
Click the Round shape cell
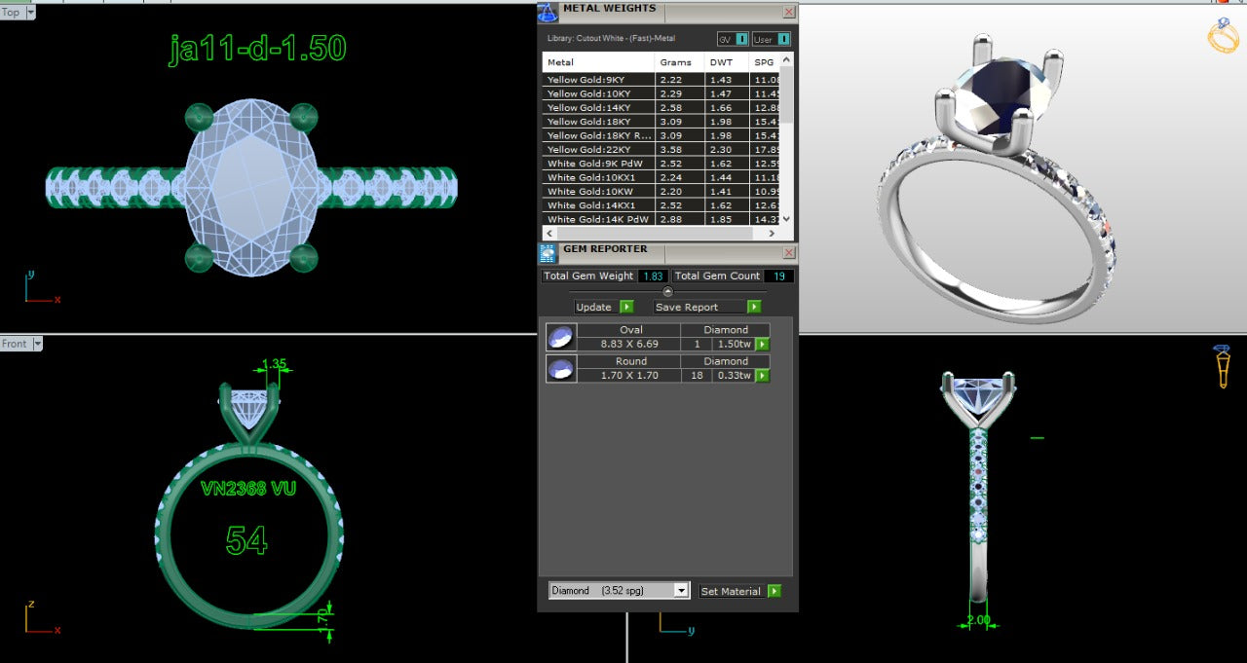630,361
